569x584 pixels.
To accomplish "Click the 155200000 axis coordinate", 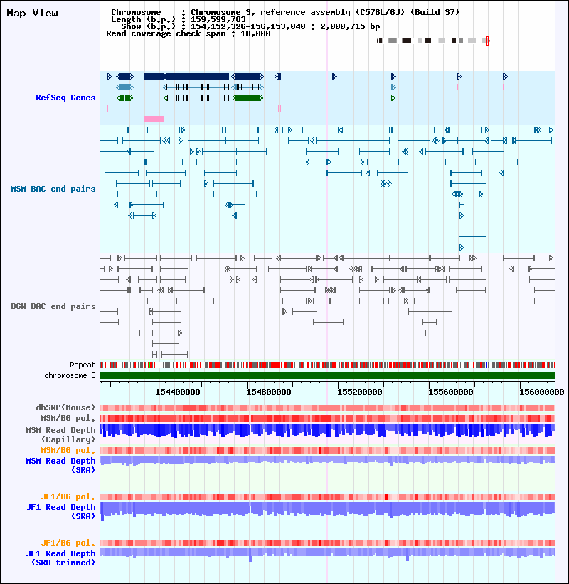I will pyautogui.click(x=360, y=392).
